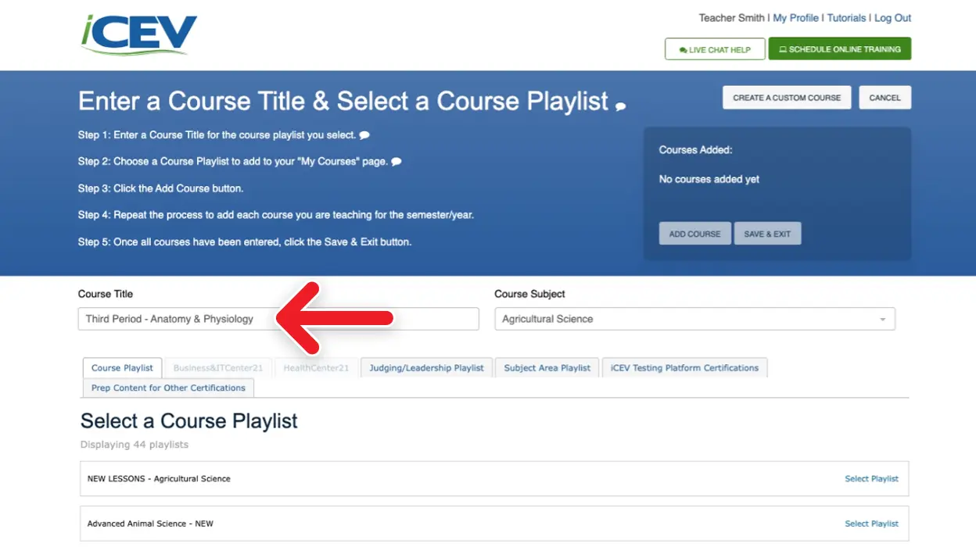Click the Log Out link
976x547 pixels.
[x=892, y=18]
